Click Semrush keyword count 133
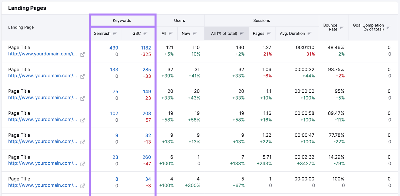Image resolution: width=400 pixels, height=196 pixels. 114,70
